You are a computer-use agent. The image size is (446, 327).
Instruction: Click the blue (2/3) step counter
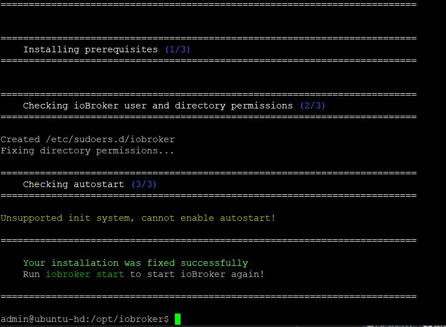pos(313,106)
